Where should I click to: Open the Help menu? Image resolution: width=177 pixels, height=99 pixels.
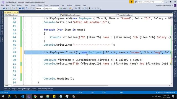coord(85,5)
